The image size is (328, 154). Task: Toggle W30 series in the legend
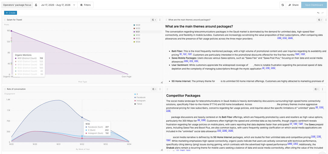click(x=137, y=28)
